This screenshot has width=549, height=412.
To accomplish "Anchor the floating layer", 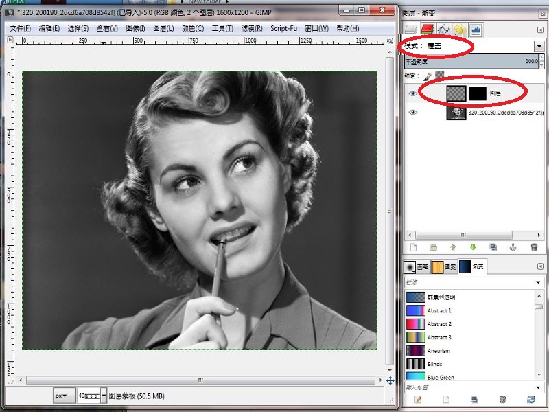I will (513, 247).
